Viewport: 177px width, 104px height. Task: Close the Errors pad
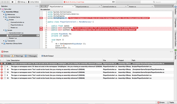172,52
